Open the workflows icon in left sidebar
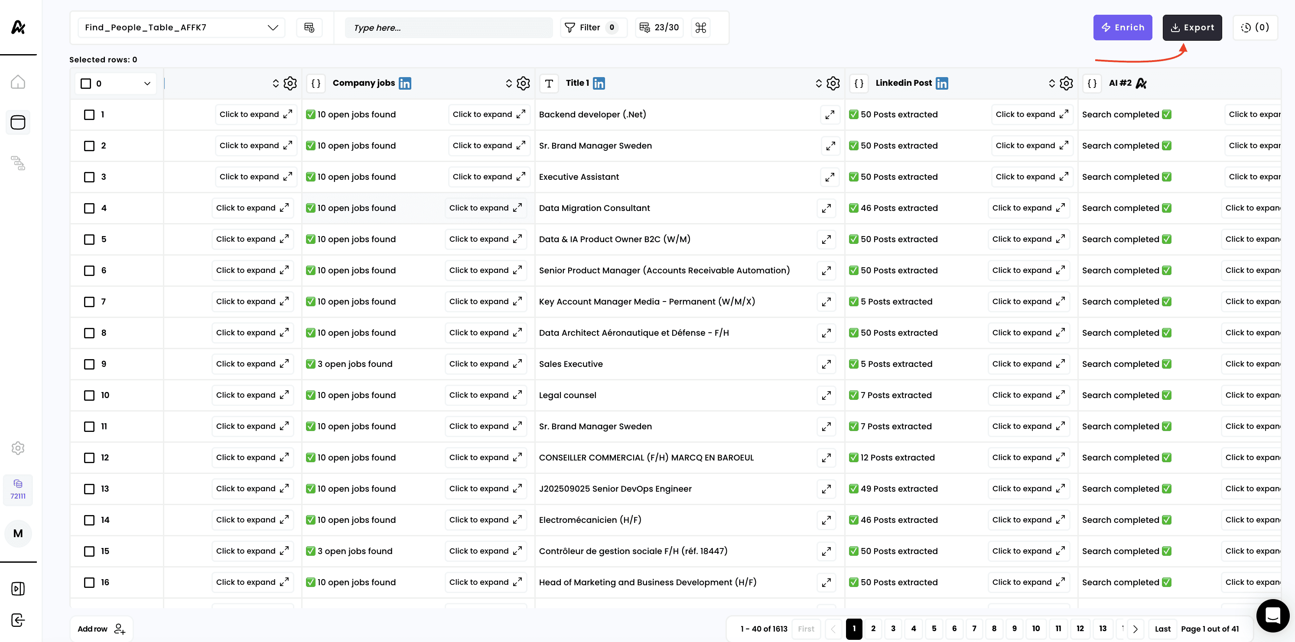1295x642 pixels. click(x=18, y=163)
